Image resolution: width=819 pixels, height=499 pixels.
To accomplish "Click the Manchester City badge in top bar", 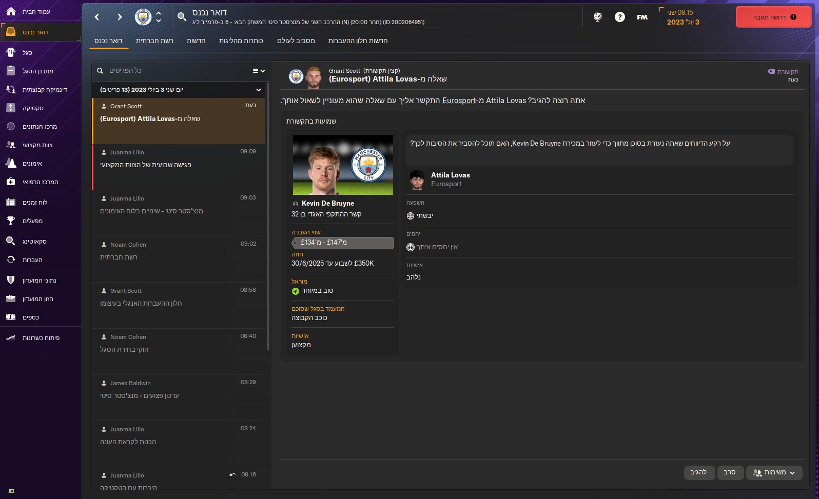I will (x=143, y=17).
